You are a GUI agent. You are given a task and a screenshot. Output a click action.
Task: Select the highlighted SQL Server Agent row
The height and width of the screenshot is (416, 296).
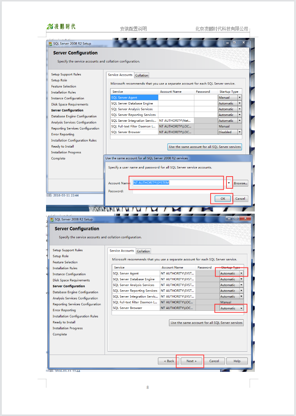(x=134, y=97)
